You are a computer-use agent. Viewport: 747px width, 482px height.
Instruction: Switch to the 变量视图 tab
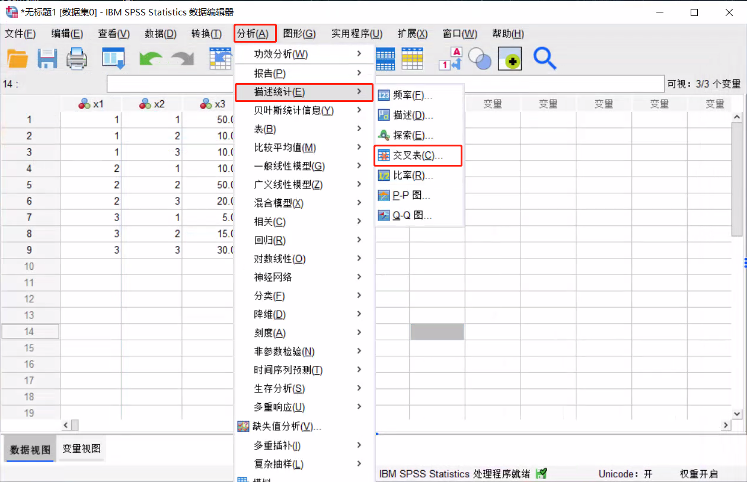[82, 449]
